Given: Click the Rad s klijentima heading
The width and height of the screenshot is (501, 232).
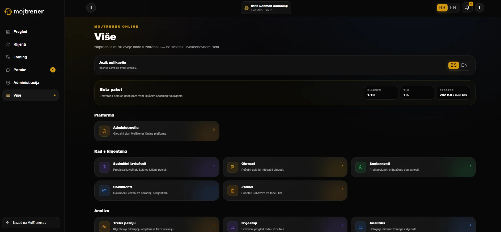Looking at the screenshot, I should click(x=111, y=151).
